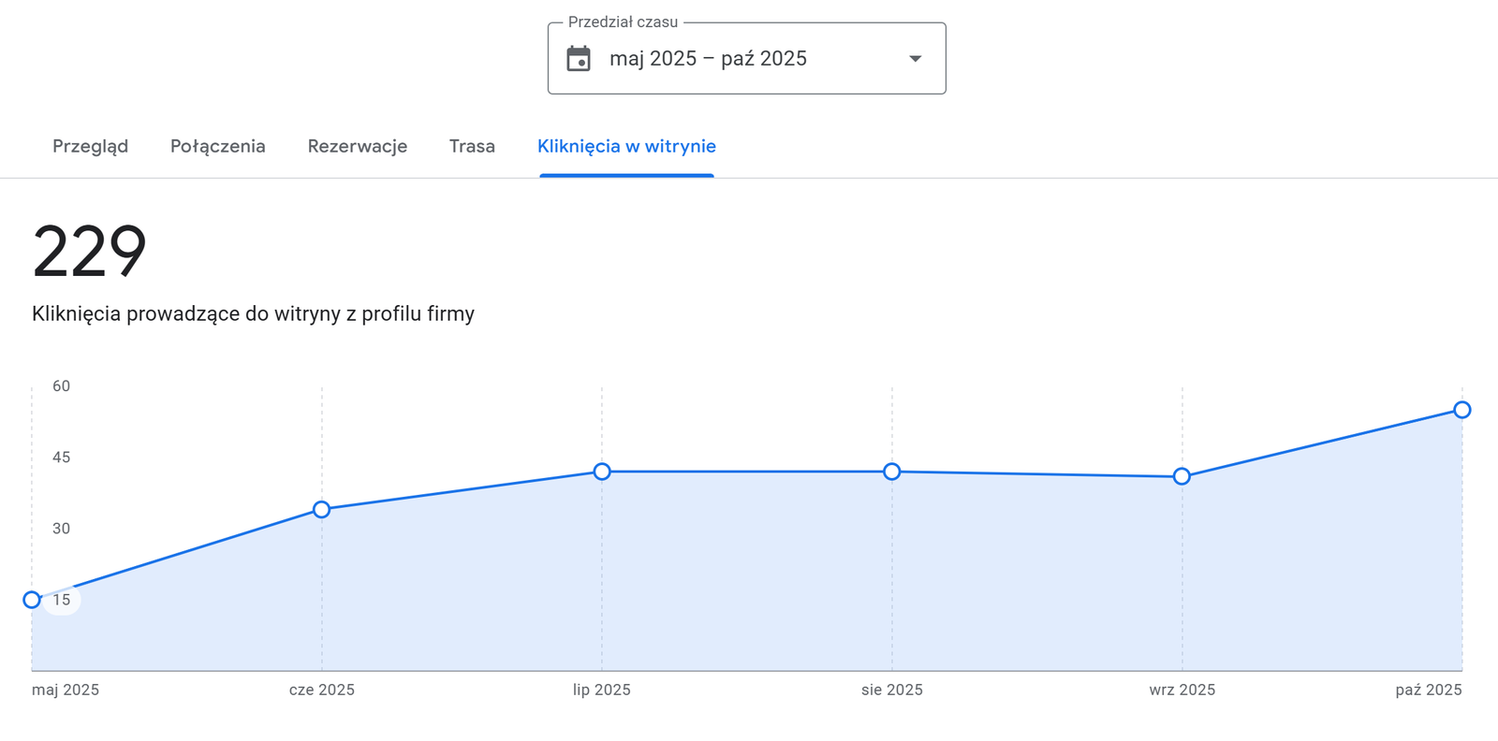Screen dimensions: 1498x741
Task: Click the 'Przedział czasu' field label
Action: [623, 22]
